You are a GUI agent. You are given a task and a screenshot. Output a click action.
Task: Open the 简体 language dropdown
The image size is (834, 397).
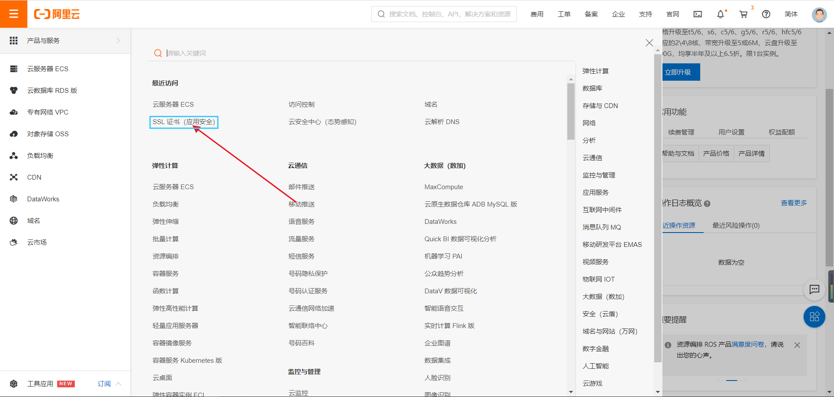[791, 14]
